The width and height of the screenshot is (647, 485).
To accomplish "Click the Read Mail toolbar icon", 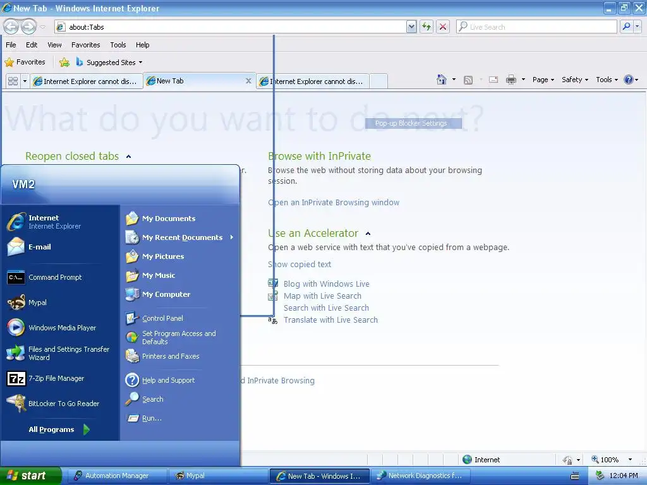I will pos(493,80).
